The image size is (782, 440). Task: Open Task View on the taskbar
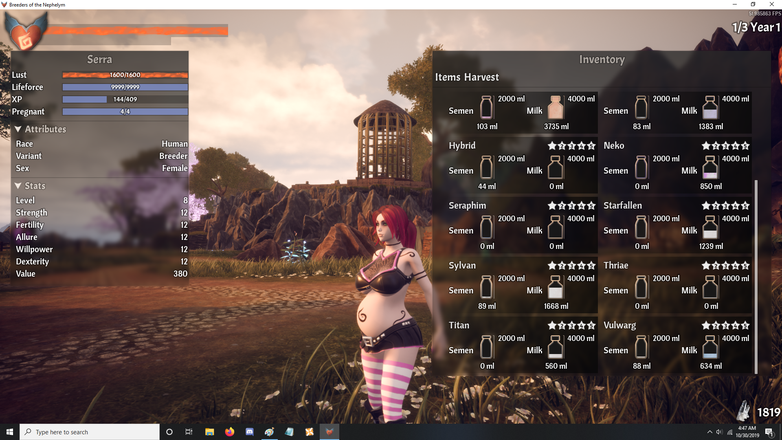click(x=189, y=432)
